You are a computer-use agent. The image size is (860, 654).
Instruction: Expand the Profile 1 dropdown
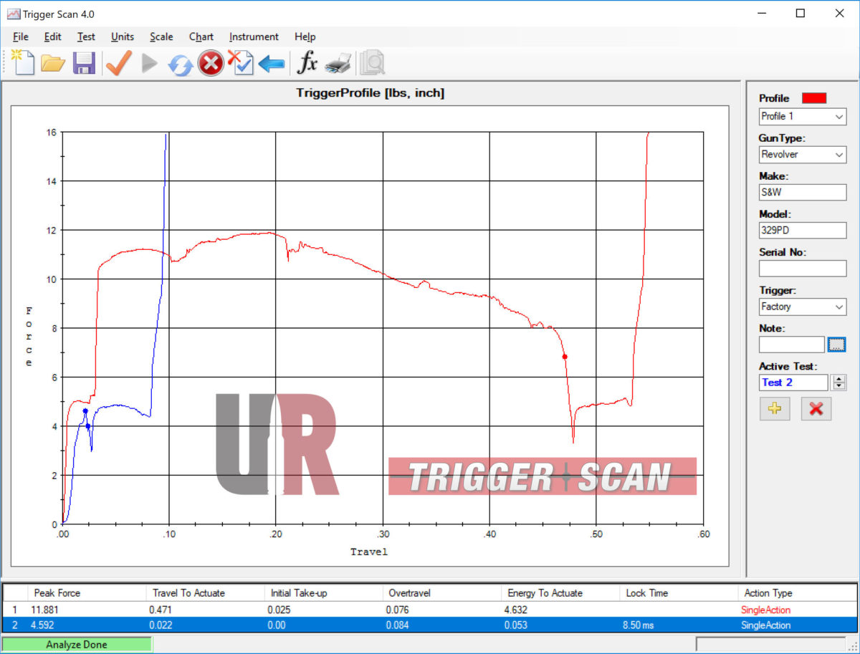(x=803, y=116)
